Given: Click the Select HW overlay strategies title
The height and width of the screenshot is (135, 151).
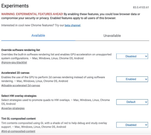Looking at the screenshot, I should tap(19, 96).
